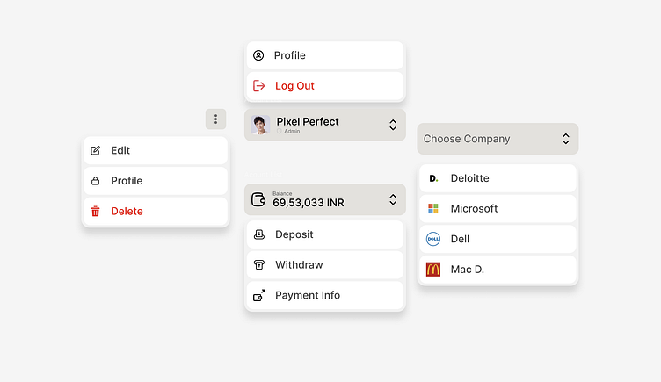
Task: Click the Microsoft logo icon
Action: pyautogui.click(x=432, y=209)
